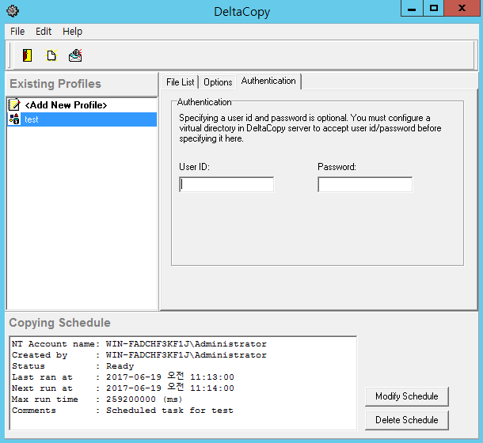The width and height of the screenshot is (483, 443).
Task: Open the Help menu
Action: [72, 32]
